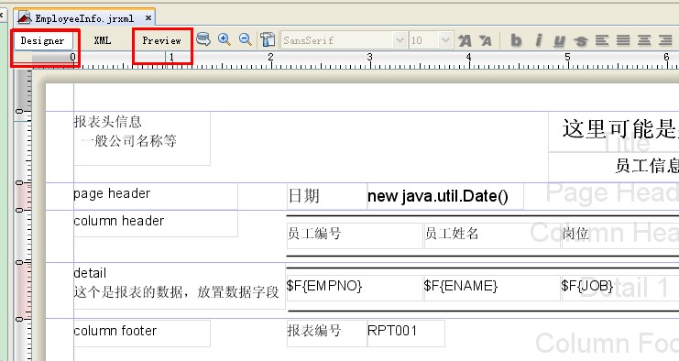Select the $F{ENAME} field
The image size is (679, 361).
tap(492, 288)
